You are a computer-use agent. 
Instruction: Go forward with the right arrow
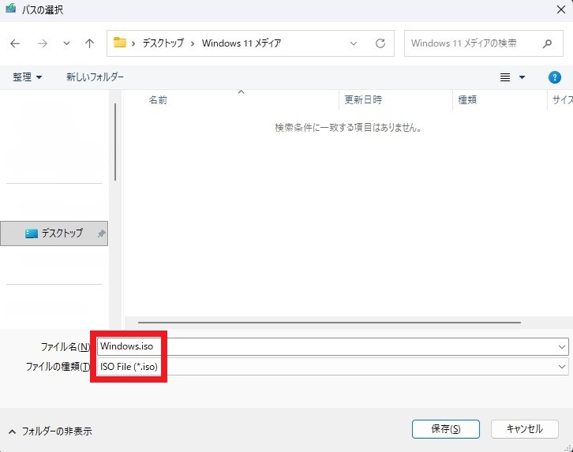(x=43, y=44)
